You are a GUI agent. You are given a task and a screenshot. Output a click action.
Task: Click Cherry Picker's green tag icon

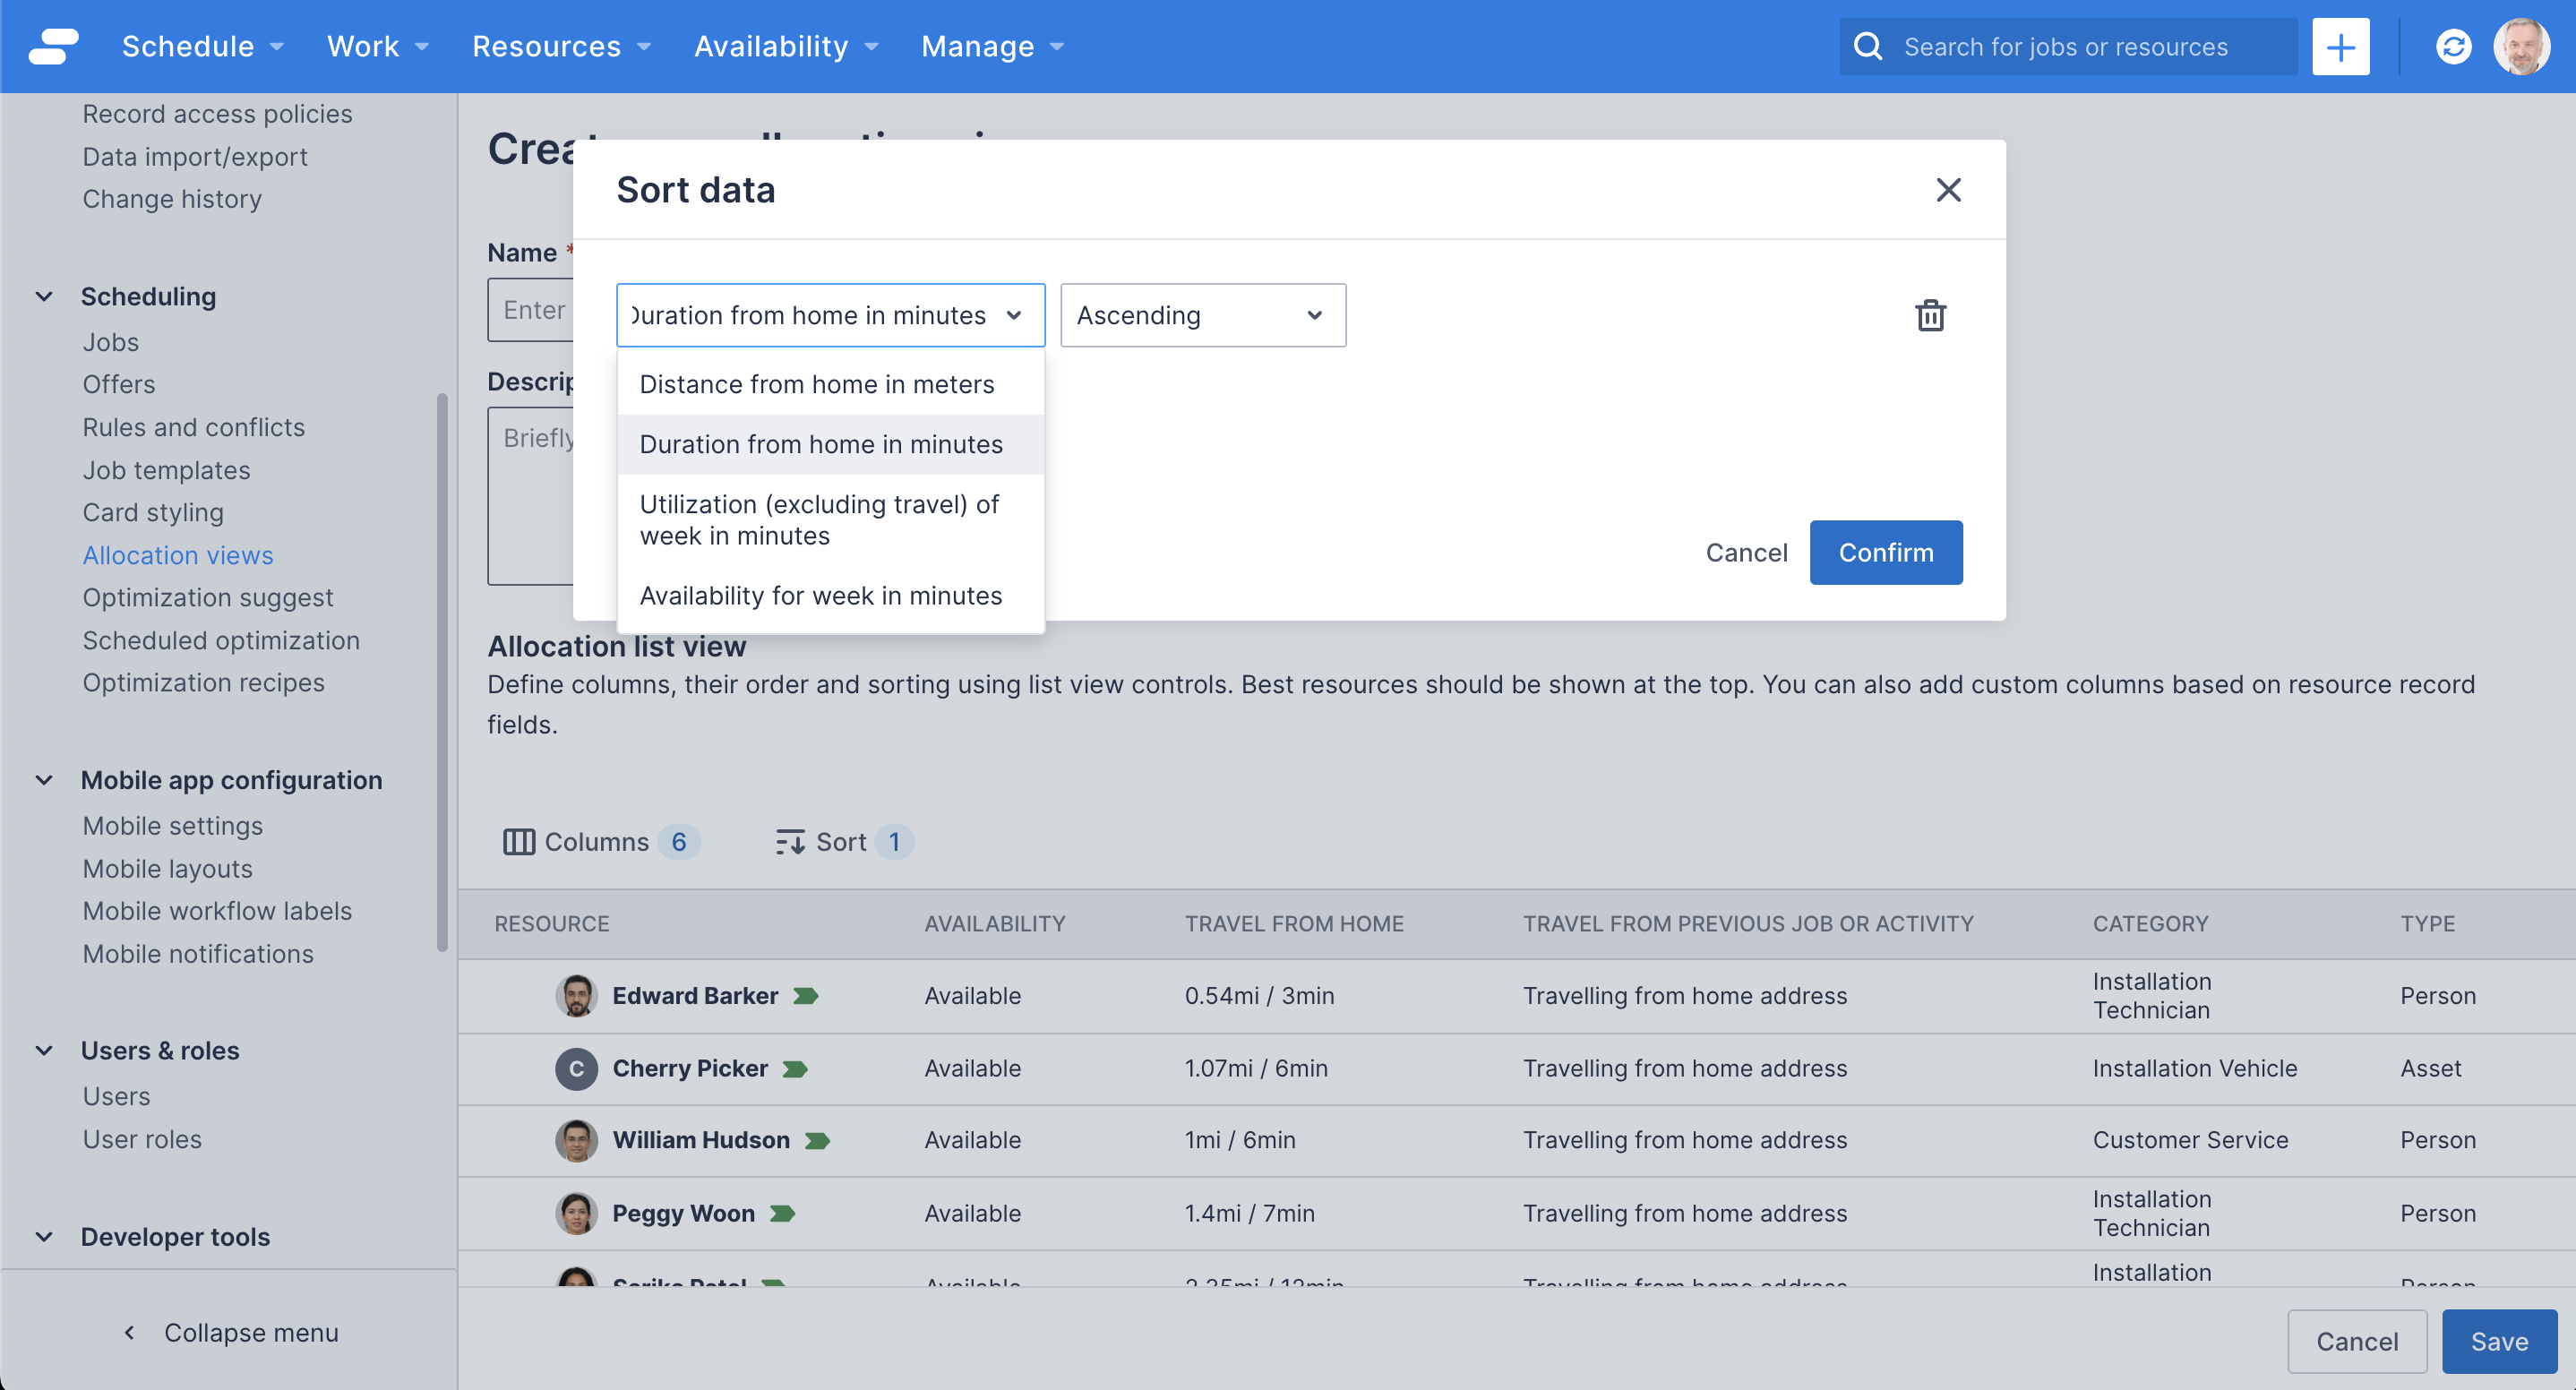coord(795,1069)
